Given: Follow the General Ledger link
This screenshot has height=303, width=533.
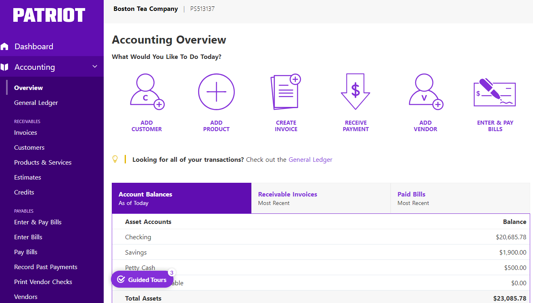Looking at the screenshot, I should 310,159.
